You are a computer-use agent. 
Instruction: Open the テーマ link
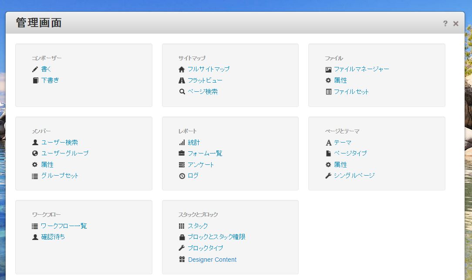click(343, 143)
